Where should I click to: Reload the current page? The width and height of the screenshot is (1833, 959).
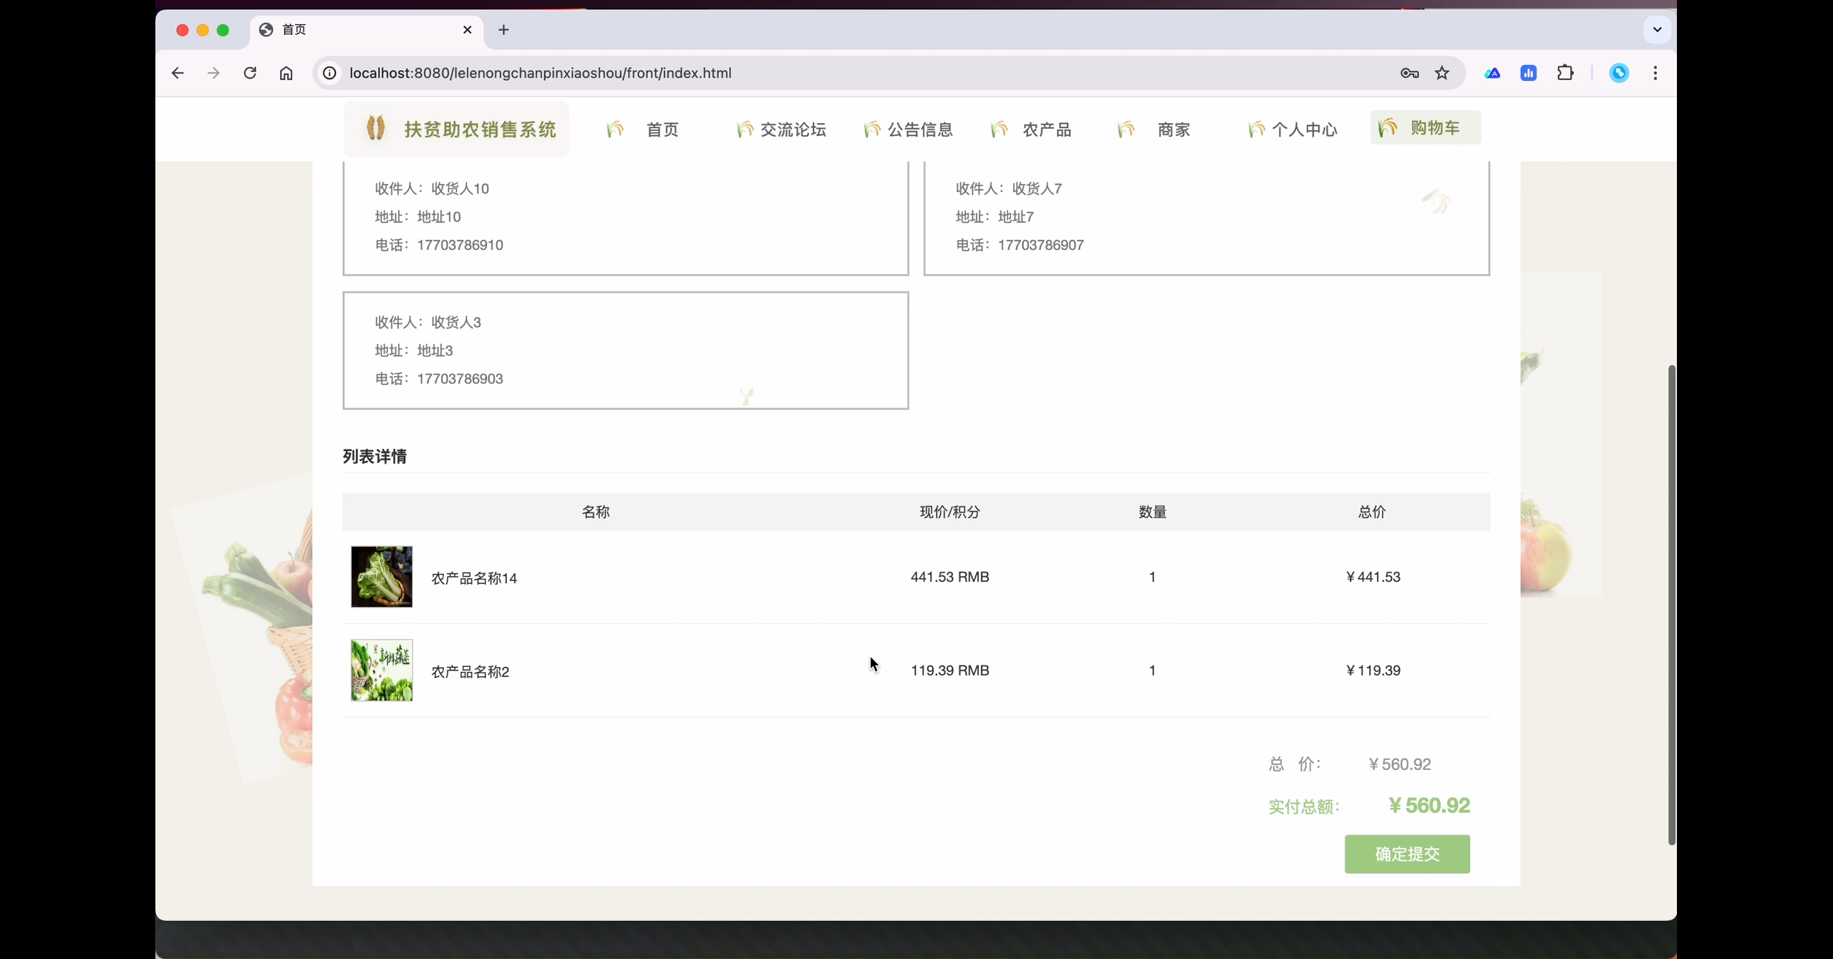coord(250,73)
